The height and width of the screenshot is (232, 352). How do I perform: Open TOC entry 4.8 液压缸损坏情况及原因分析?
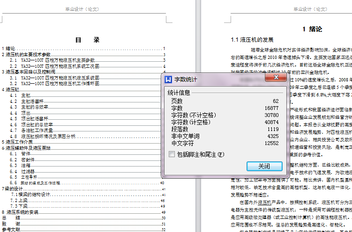point(85,137)
